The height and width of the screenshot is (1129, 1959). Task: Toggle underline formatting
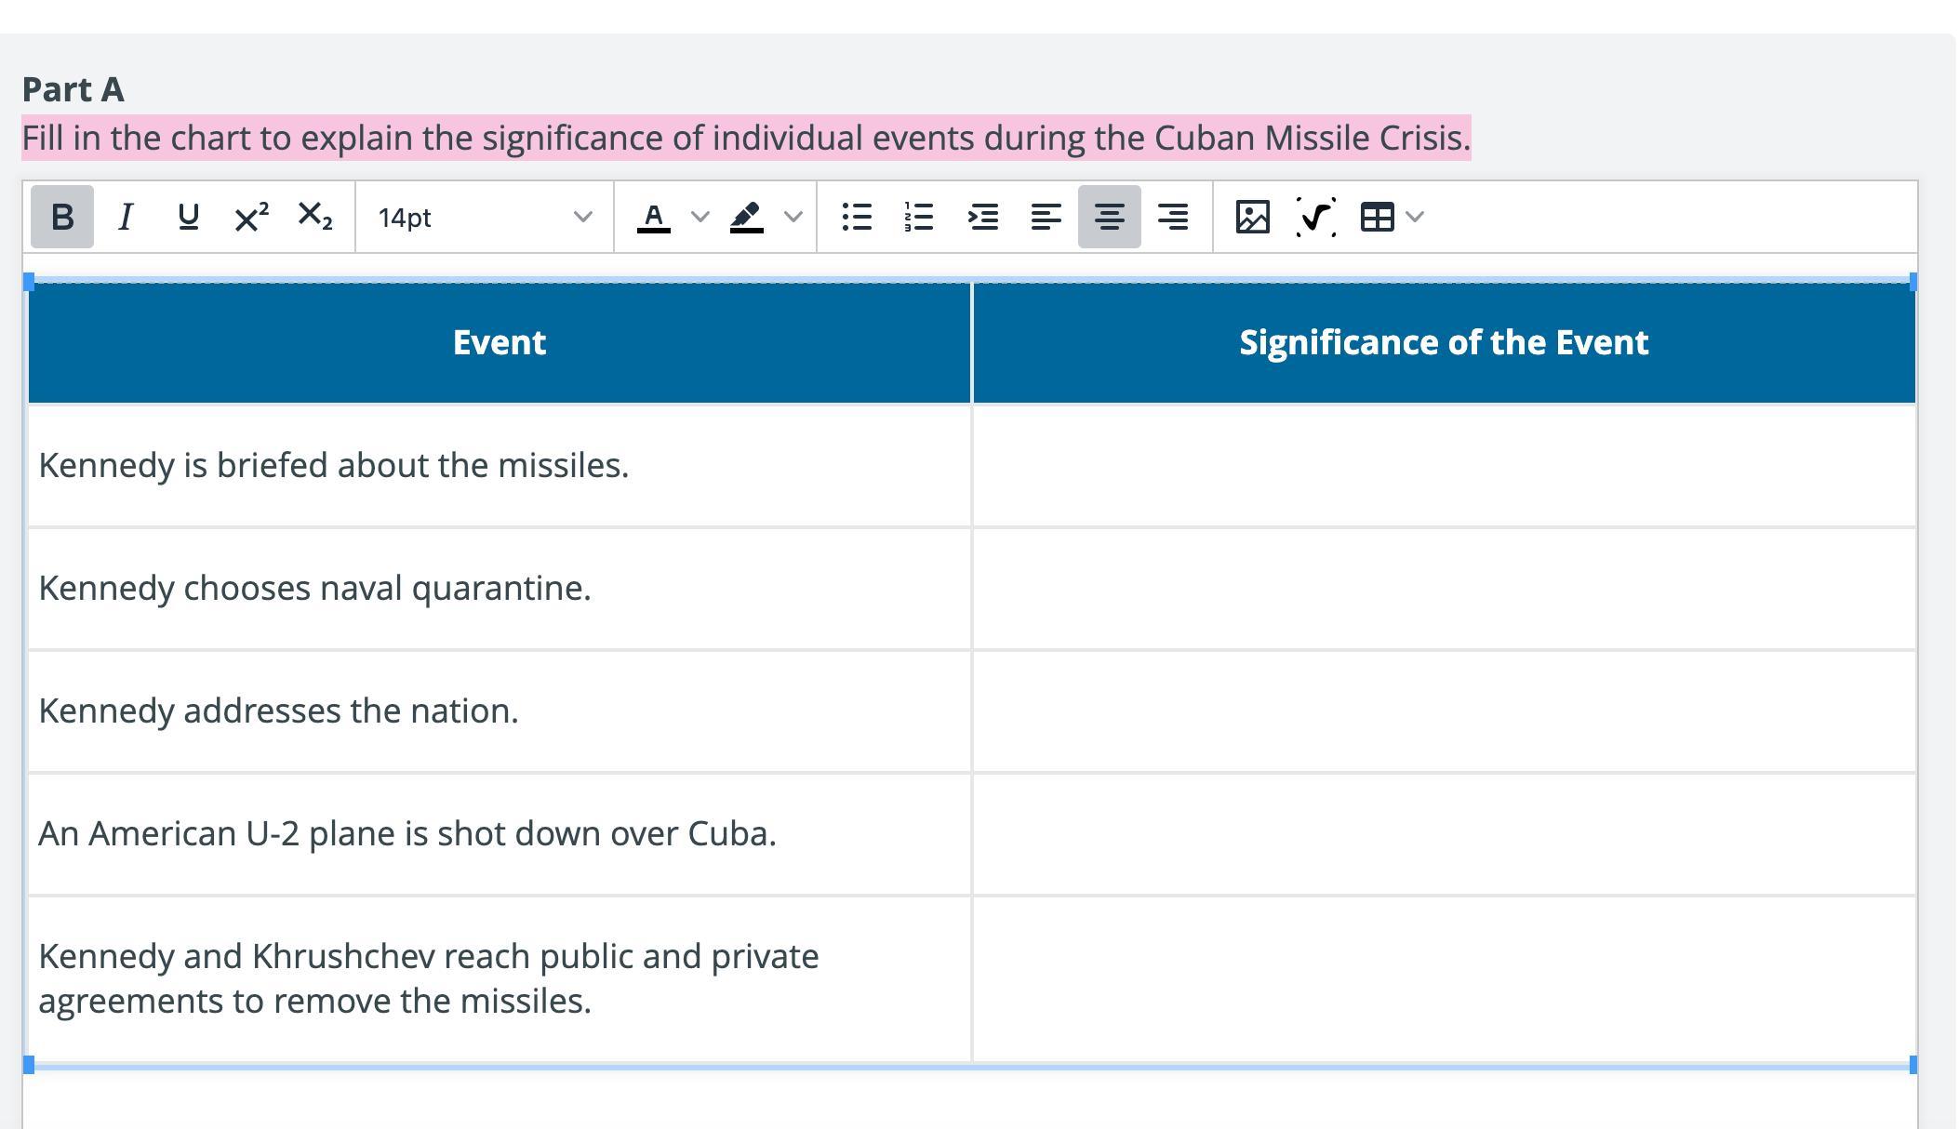pos(188,217)
